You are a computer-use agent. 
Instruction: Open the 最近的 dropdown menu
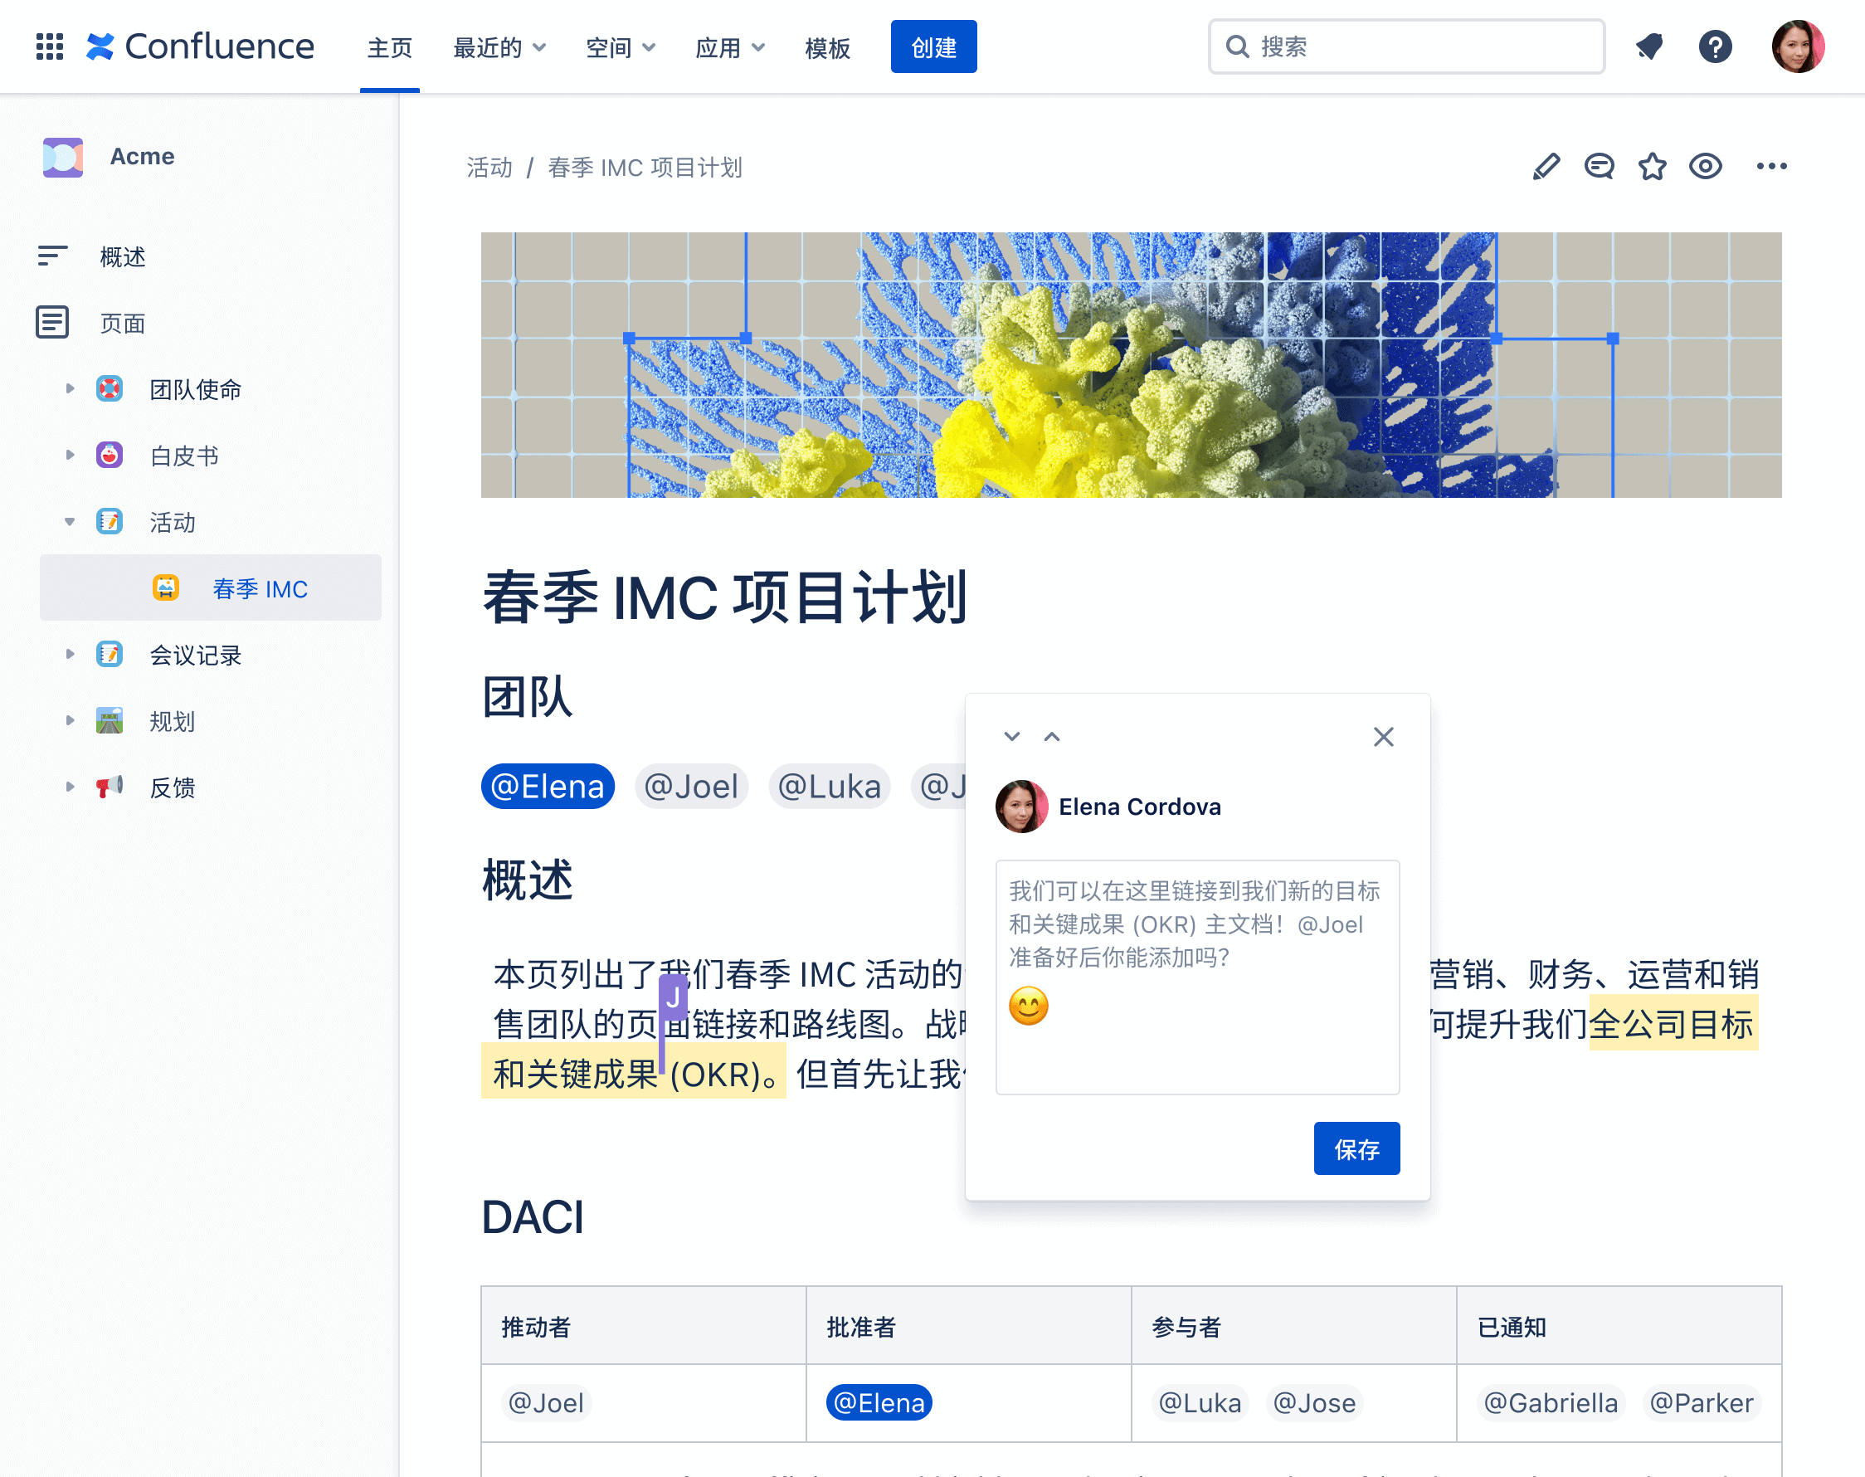point(499,47)
